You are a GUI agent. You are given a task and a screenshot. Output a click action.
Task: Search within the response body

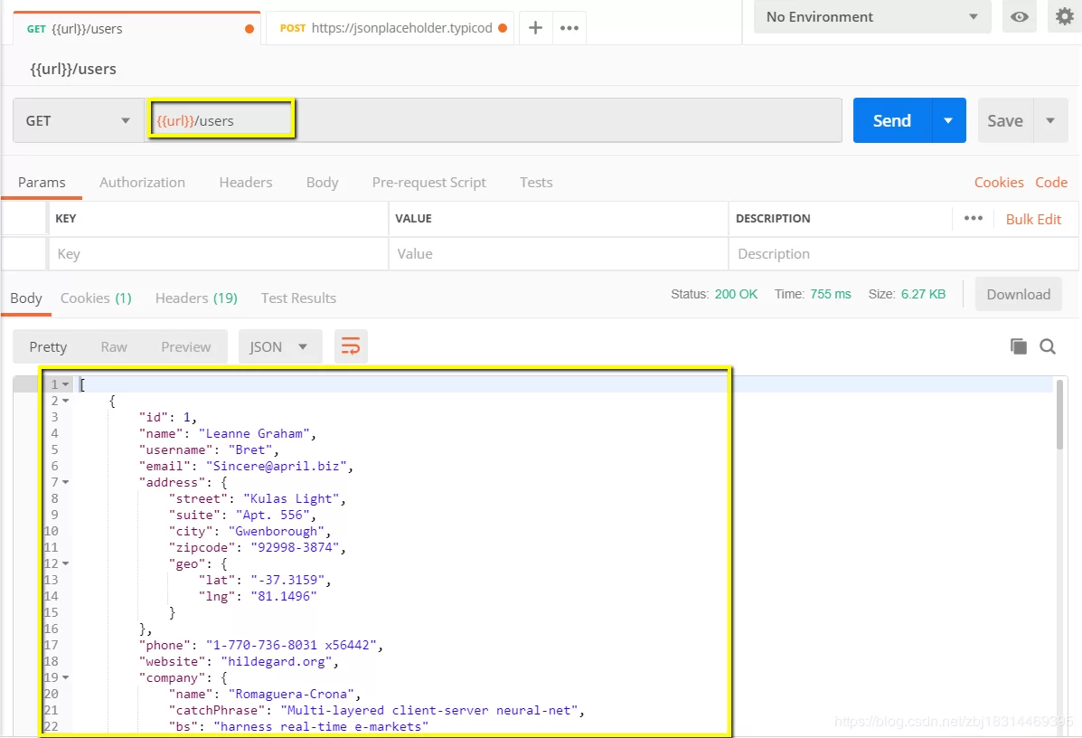coord(1048,346)
